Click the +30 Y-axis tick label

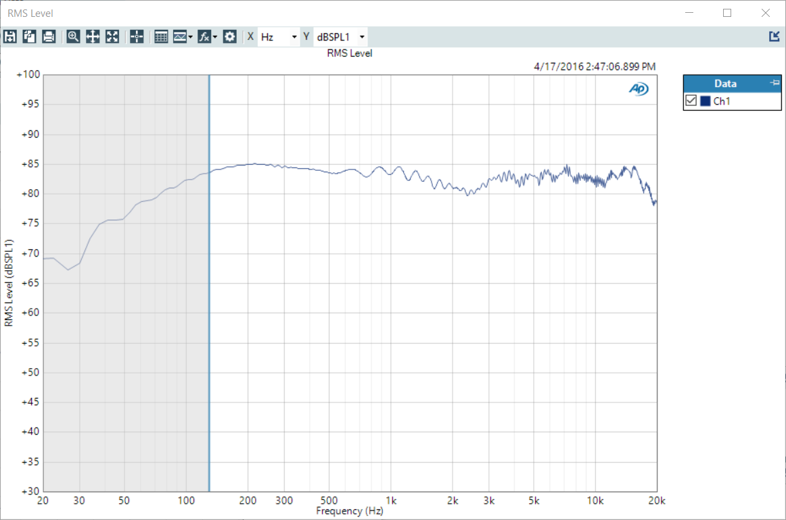click(x=30, y=492)
